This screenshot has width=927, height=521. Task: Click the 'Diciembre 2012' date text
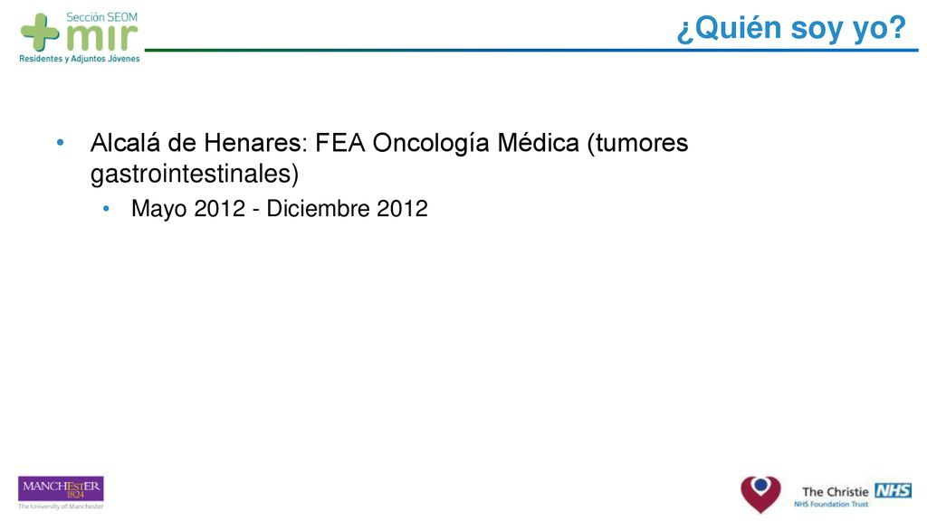tap(347, 209)
